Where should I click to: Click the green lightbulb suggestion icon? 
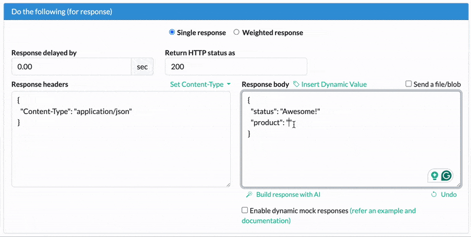click(x=434, y=176)
